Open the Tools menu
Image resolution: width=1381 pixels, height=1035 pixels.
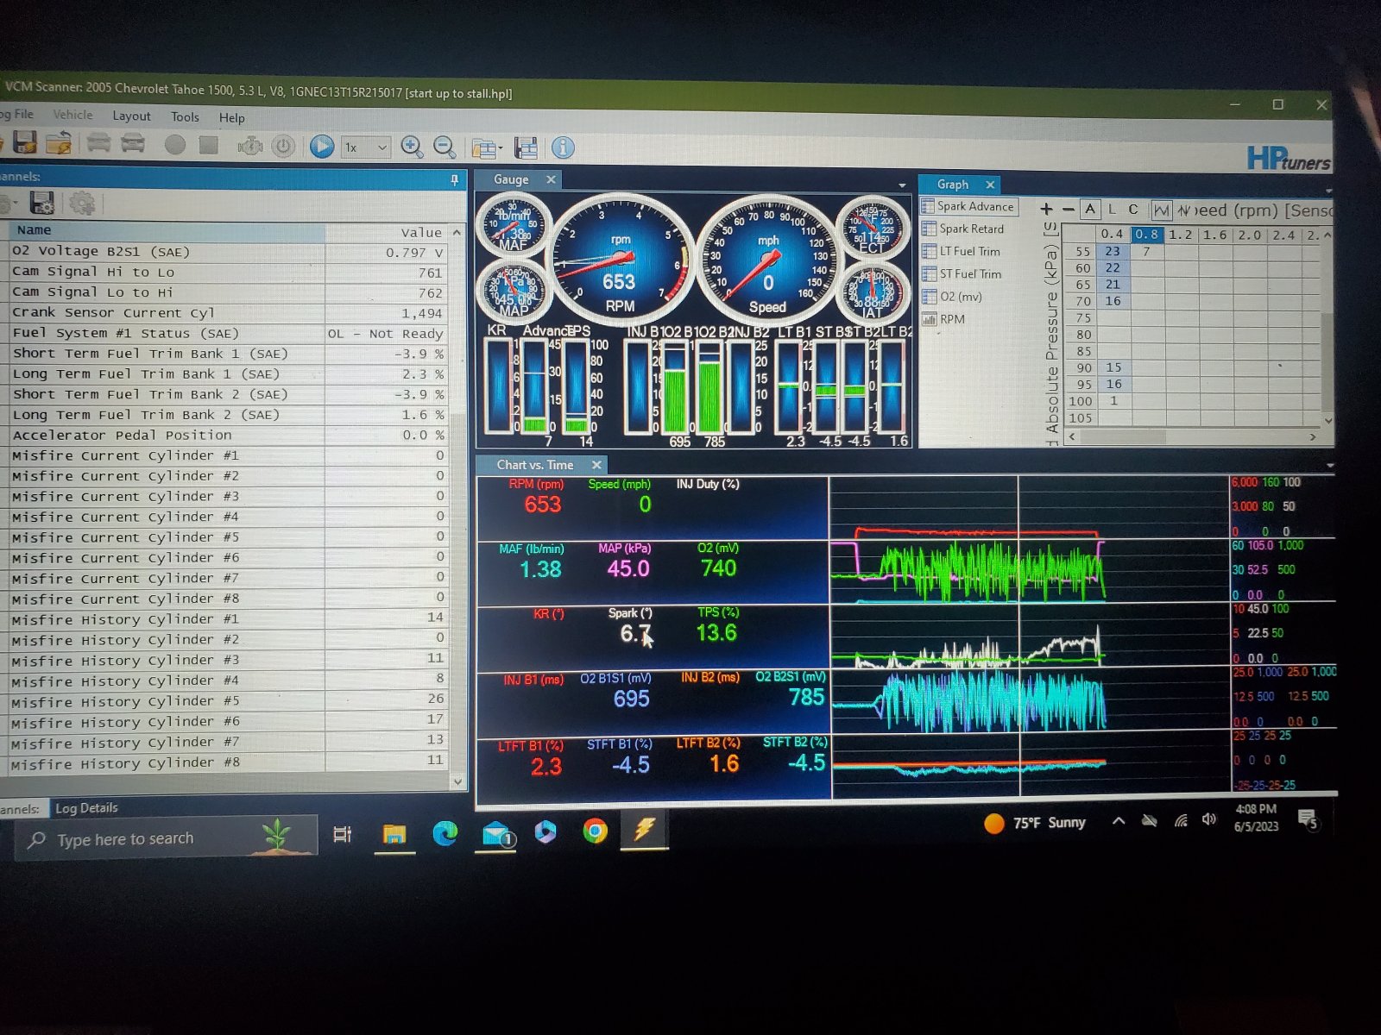click(185, 116)
